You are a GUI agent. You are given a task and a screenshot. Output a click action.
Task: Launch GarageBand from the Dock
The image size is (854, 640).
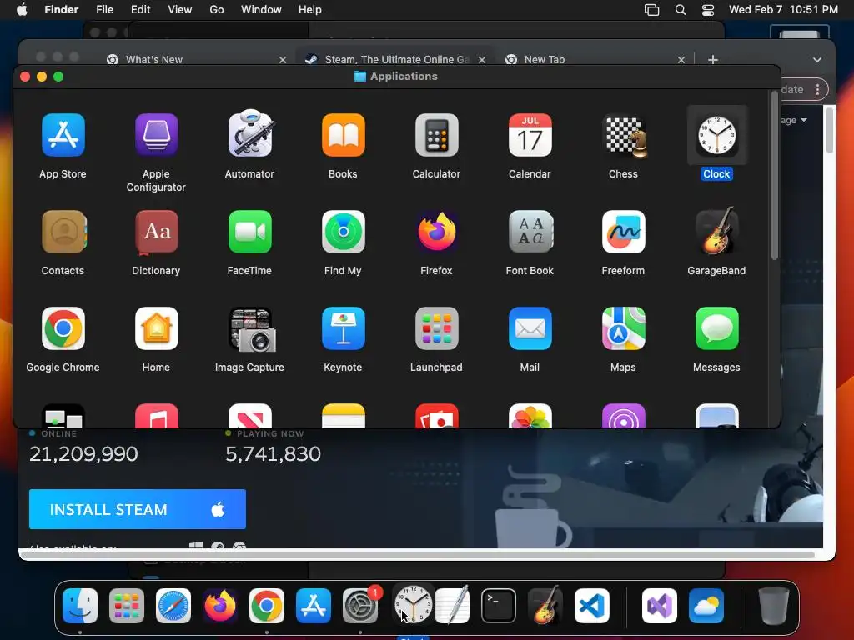point(545,605)
